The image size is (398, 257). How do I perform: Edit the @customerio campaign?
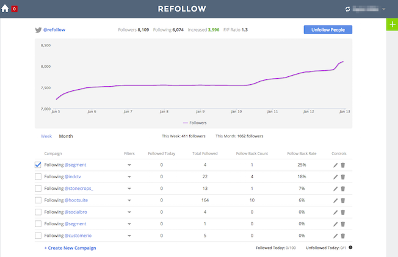coord(335,236)
